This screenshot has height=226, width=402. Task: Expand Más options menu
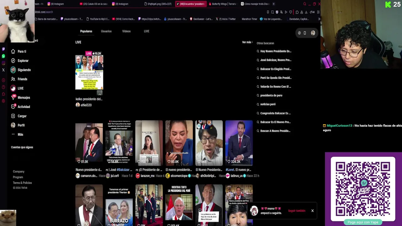pyautogui.click(x=17, y=134)
